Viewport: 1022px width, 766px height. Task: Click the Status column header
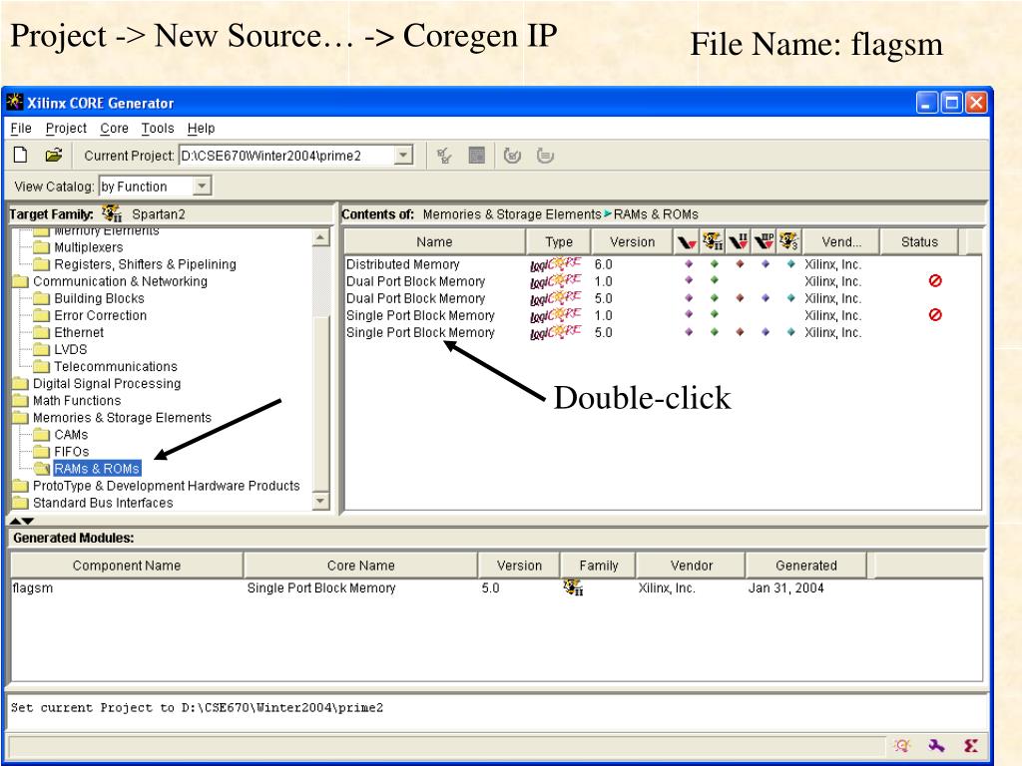[x=919, y=241]
